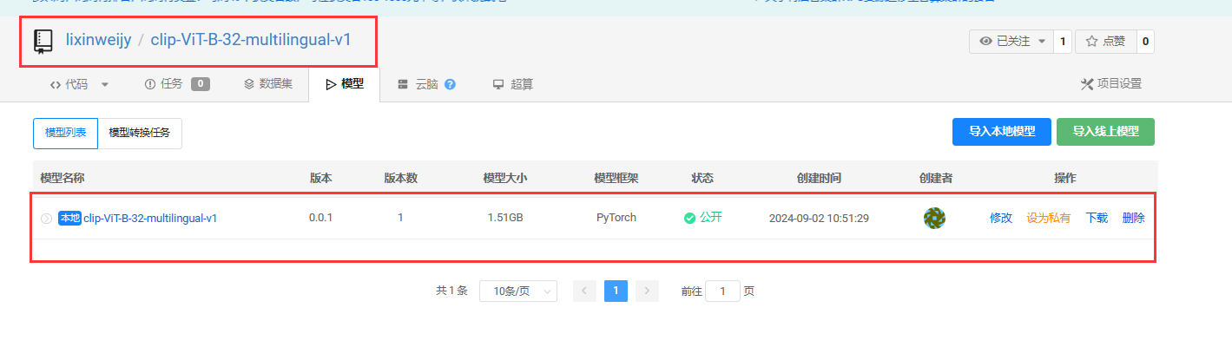This screenshot has width=1232, height=347.
Task: Click 设为私有 to make model private
Action: 1048,218
